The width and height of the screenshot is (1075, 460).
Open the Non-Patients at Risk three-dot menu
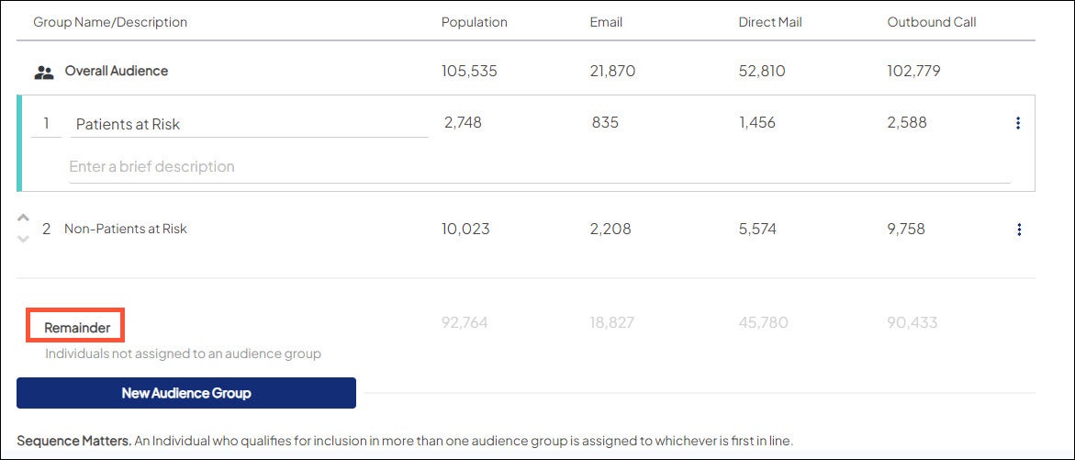(1018, 230)
